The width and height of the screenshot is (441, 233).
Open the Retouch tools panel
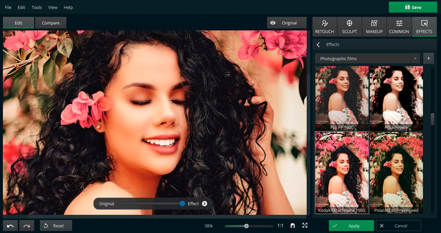coord(325,27)
